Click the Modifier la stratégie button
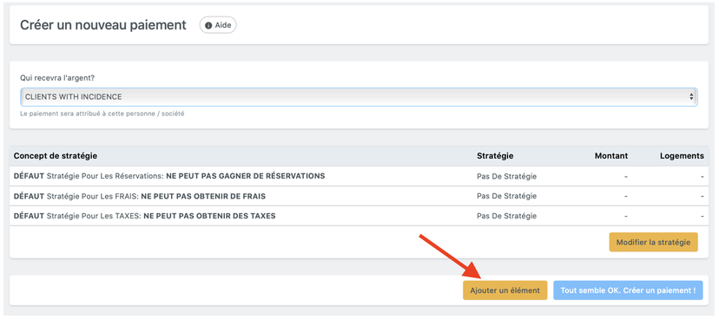719x319 pixels. [653, 243]
